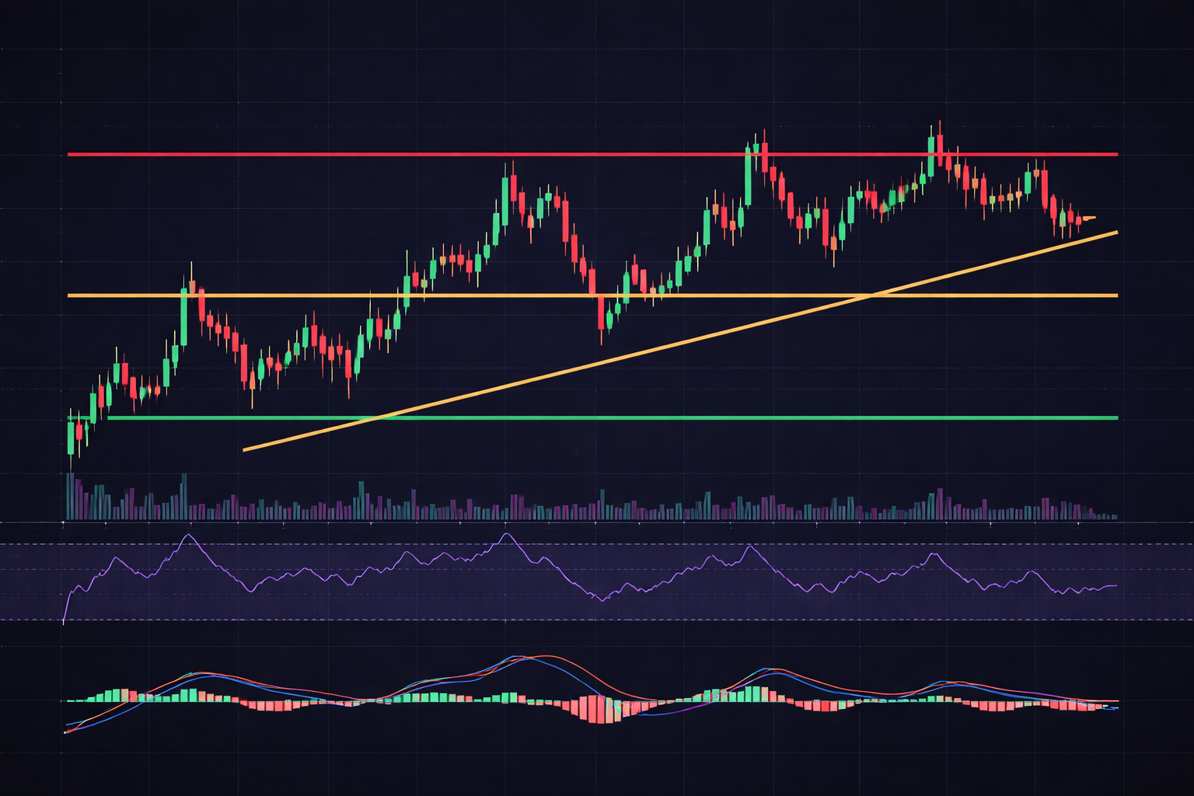Select the first candlestick of the chart
Screen dimensions: 1194x796
click(x=71, y=439)
